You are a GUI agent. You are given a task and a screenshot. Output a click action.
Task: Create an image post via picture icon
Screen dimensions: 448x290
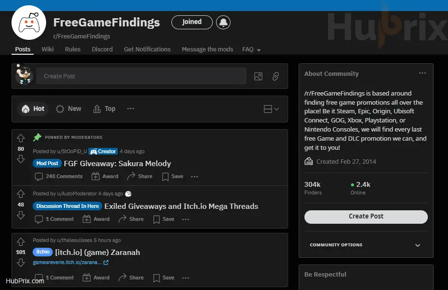(258, 76)
